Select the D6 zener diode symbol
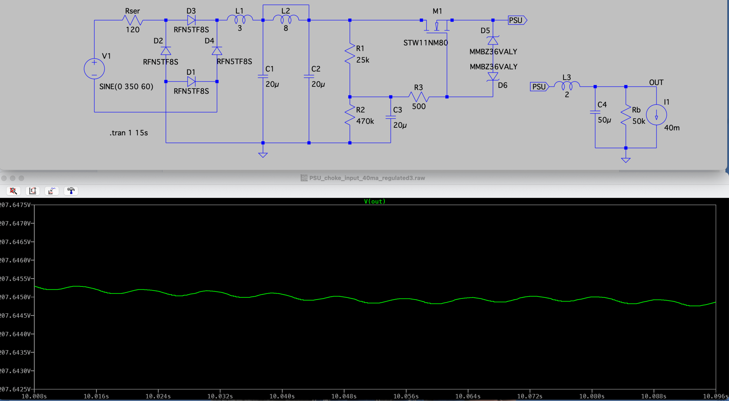729x401 pixels. [493, 76]
